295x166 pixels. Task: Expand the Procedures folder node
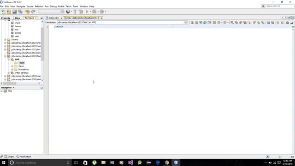pos(12,70)
